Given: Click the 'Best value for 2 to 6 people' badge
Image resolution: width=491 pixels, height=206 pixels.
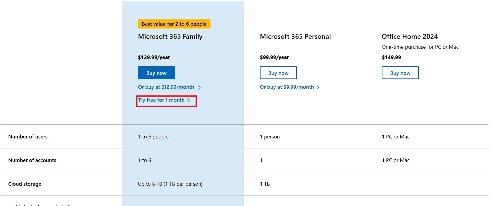Looking at the screenshot, I should pyautogui.click(x=174, y=24).
